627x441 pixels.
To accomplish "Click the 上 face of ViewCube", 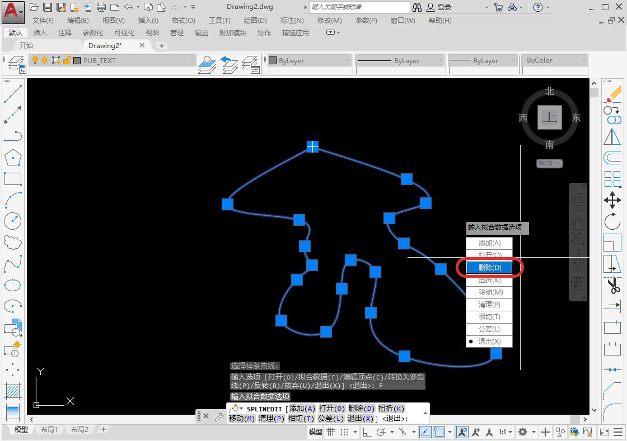I will [x=549, y=117].
